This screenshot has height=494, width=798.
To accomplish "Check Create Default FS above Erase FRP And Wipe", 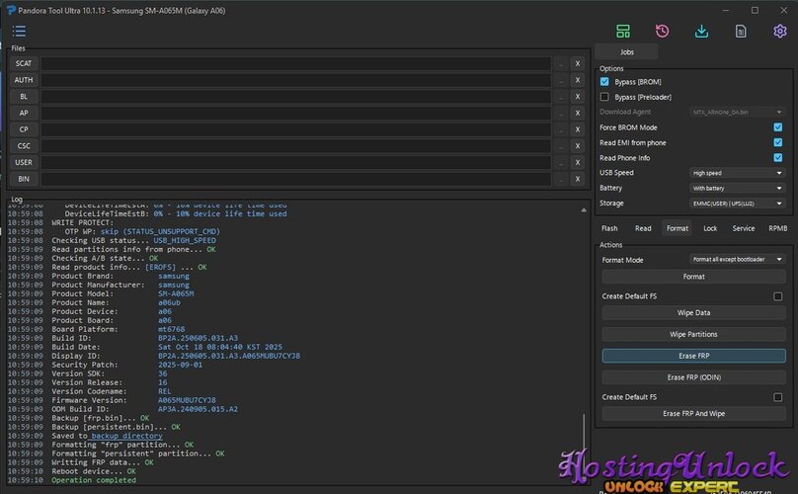I will tap(777, 397).
